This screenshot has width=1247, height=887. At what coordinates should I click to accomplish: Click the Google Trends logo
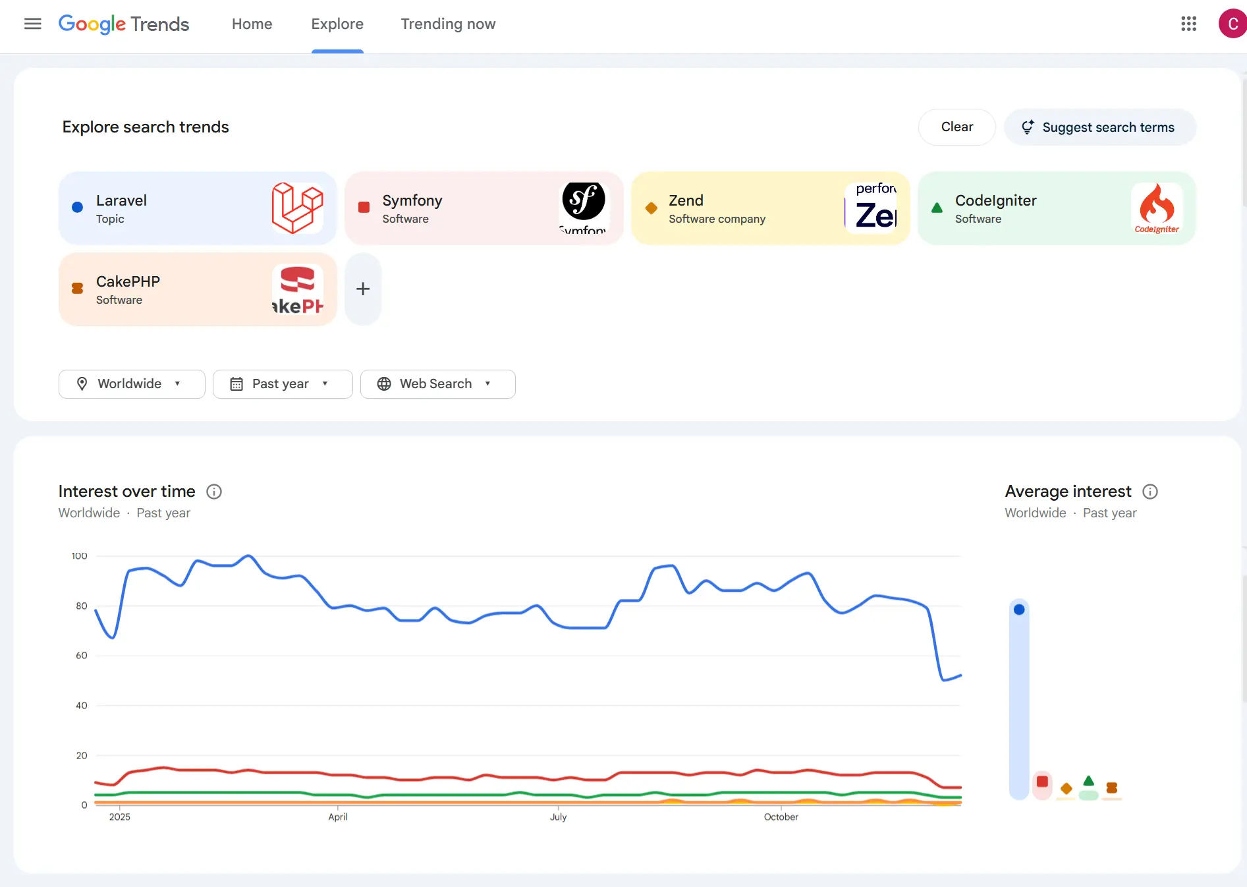pyautogui.click(x=124, y=24)
